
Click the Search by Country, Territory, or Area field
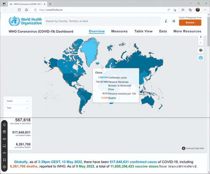(102, 21)
